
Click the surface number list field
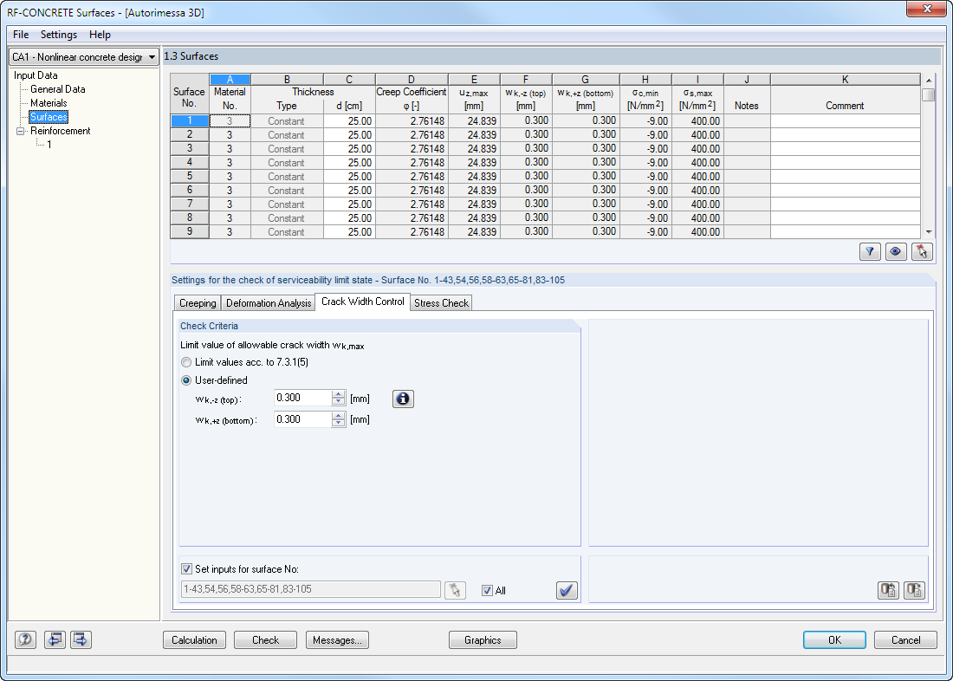[310, 589]
